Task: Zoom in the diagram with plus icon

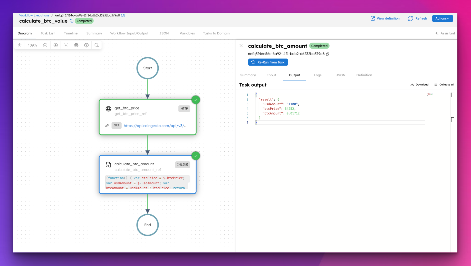Action: pyautogui.click(x=56, y=45)
